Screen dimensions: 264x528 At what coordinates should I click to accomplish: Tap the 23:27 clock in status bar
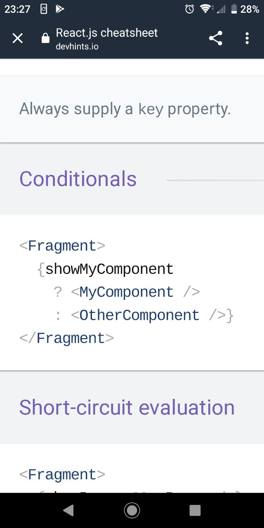[17, 9]
